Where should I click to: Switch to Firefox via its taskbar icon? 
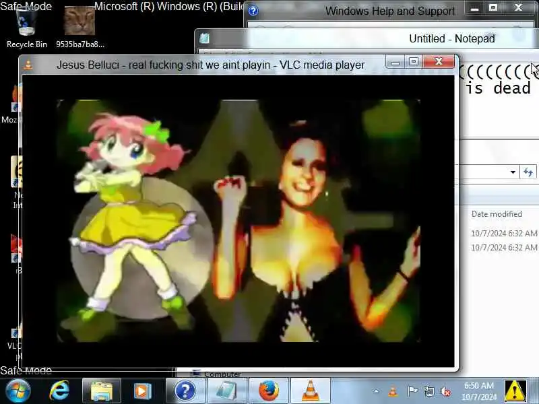(x=269, y=391)
